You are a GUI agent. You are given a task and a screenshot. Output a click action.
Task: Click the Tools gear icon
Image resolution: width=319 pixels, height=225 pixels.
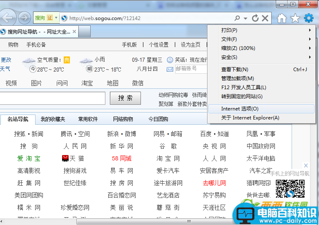[309, 18]
